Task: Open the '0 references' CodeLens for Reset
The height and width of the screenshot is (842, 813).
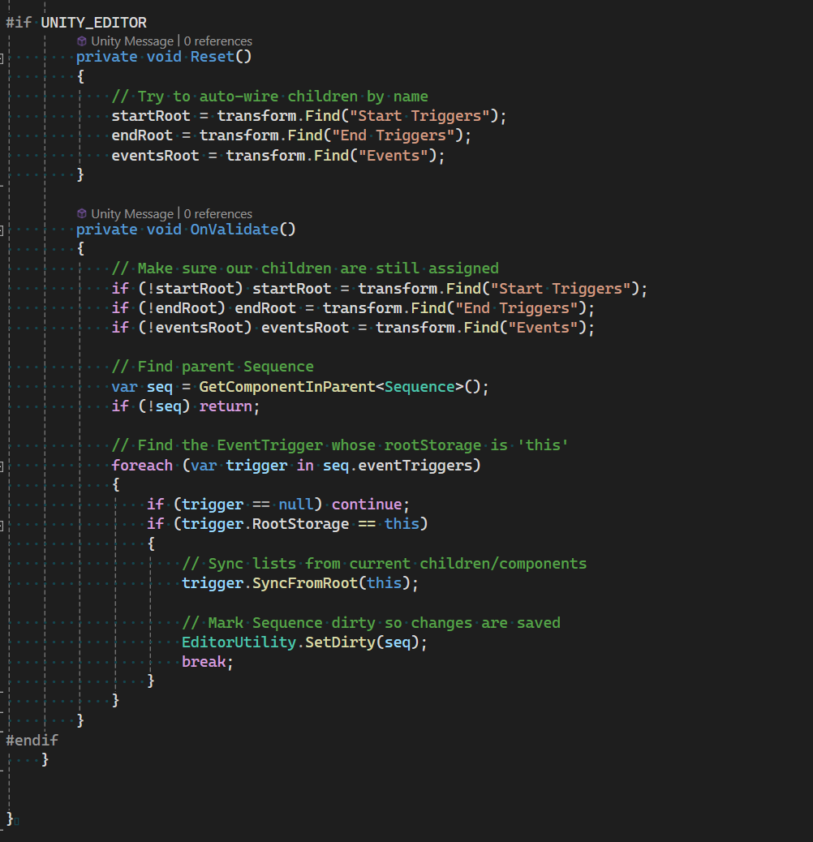Action: coord(217,41)
